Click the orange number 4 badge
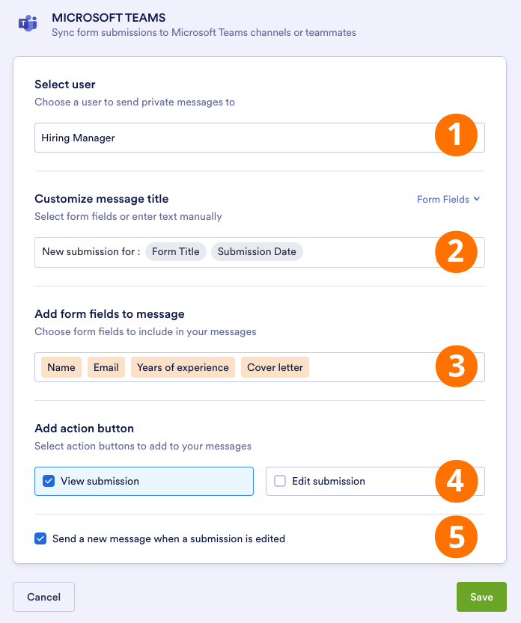This screenshot has height=623, width=521. (456, 480)
